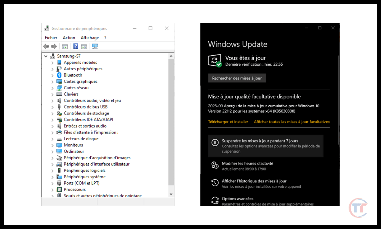Image resolution: width=381 pixels, height=229 pixels.
Task: Click the pause icon for Suspendre les mises à jour
Action: tap(215, 142)
